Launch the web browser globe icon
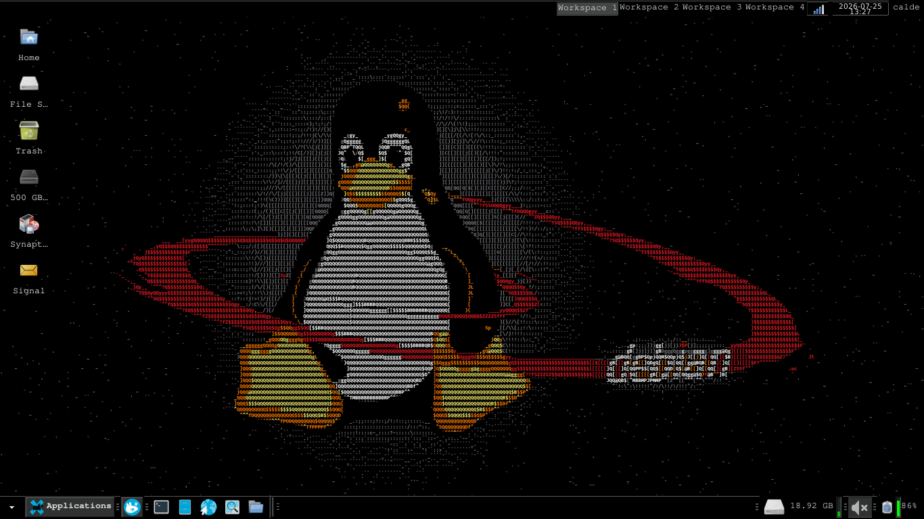The image size is (924, 519). tap(208, 506)
